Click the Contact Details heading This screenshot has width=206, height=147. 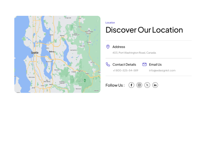124,65
